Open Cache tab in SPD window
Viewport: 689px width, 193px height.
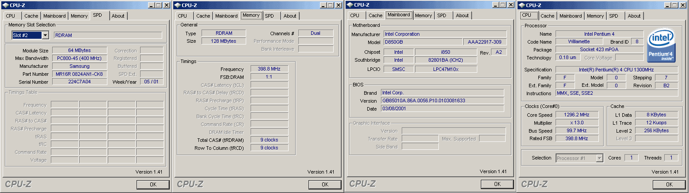tap(31, 16)
